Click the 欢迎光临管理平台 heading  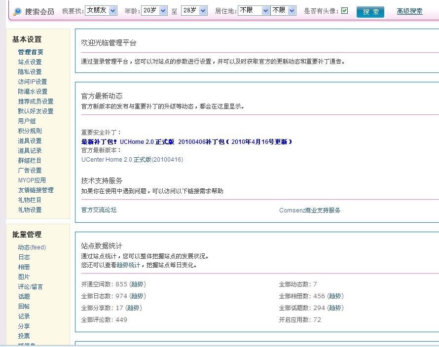109,43
